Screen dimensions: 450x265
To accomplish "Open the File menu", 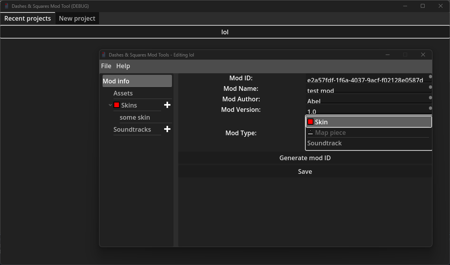I will 106,66.
